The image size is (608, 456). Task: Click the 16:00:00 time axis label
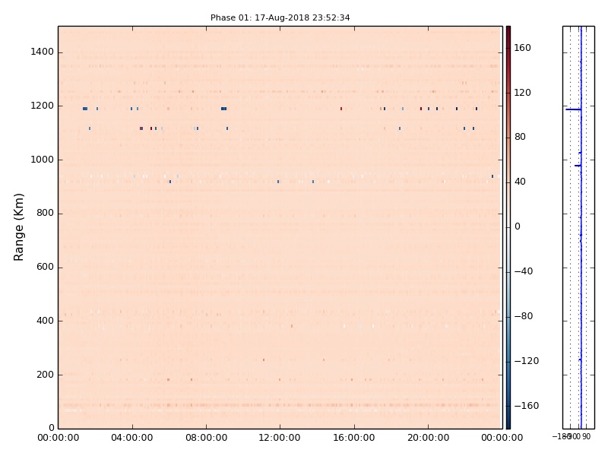[354, 438]
